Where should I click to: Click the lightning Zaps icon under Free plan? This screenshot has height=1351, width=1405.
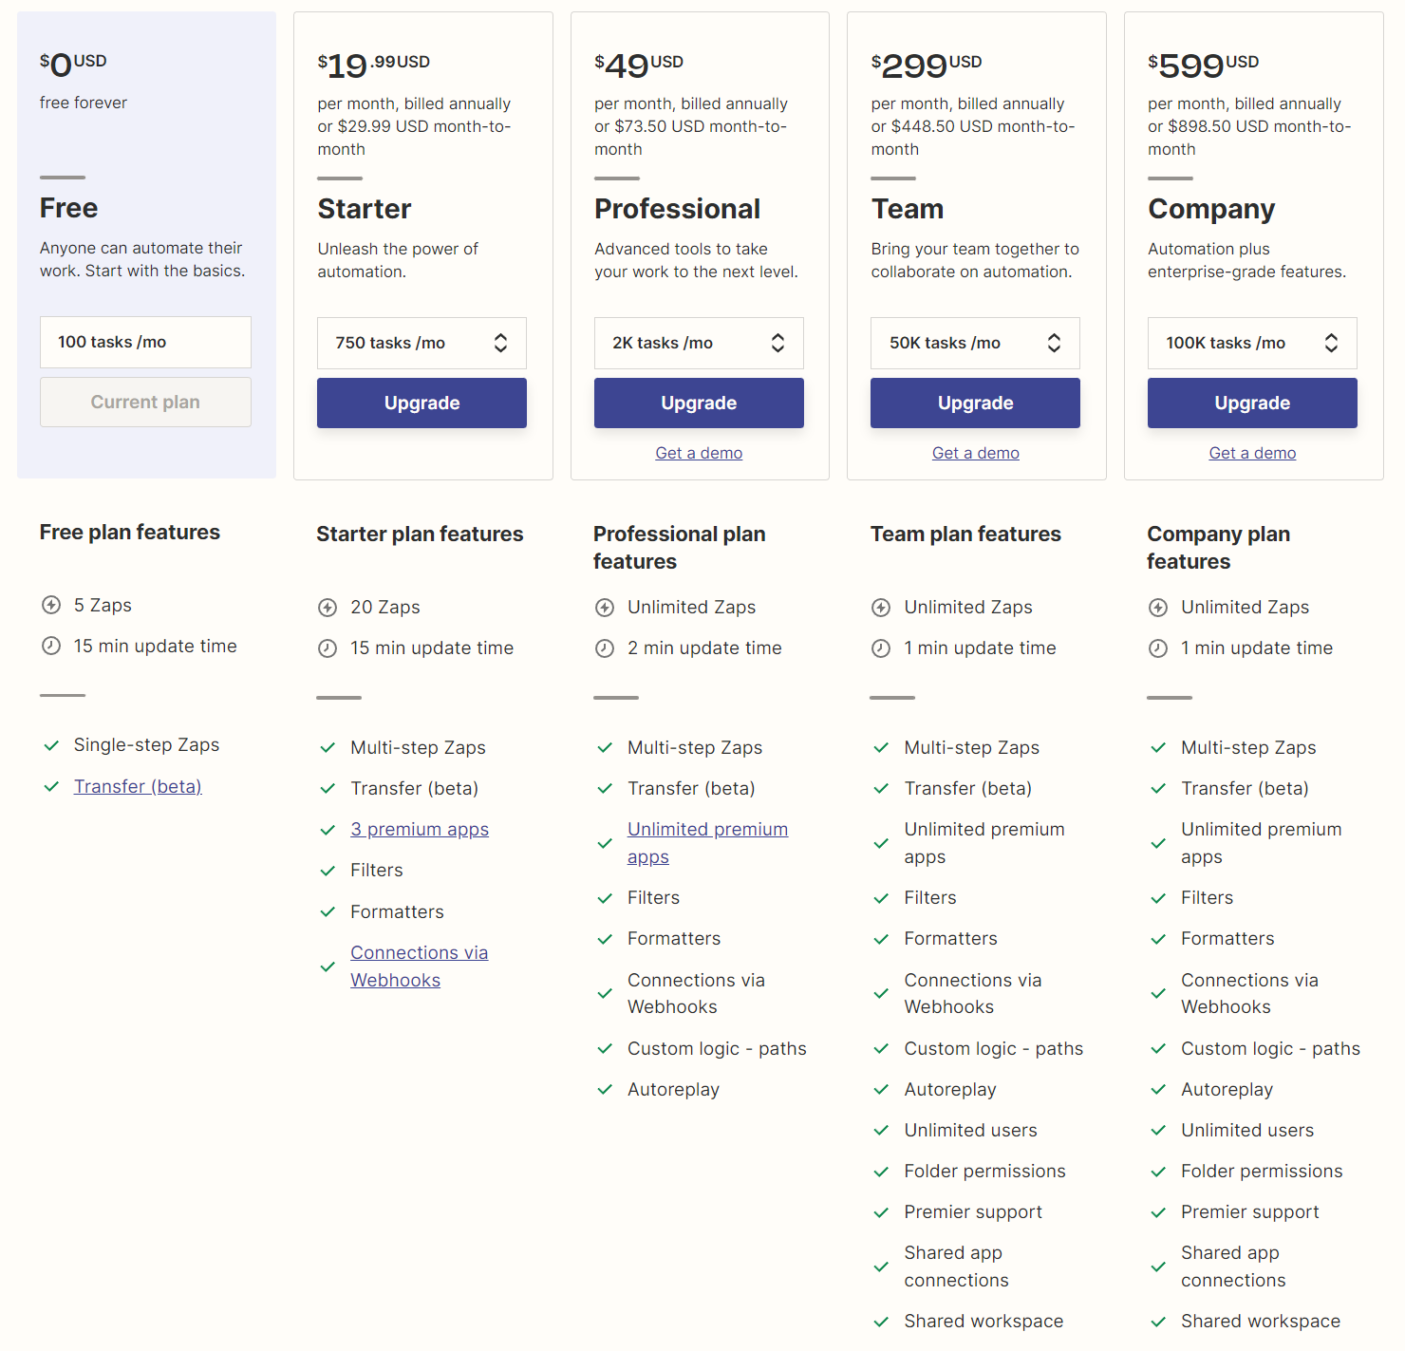tap(51, 605)
